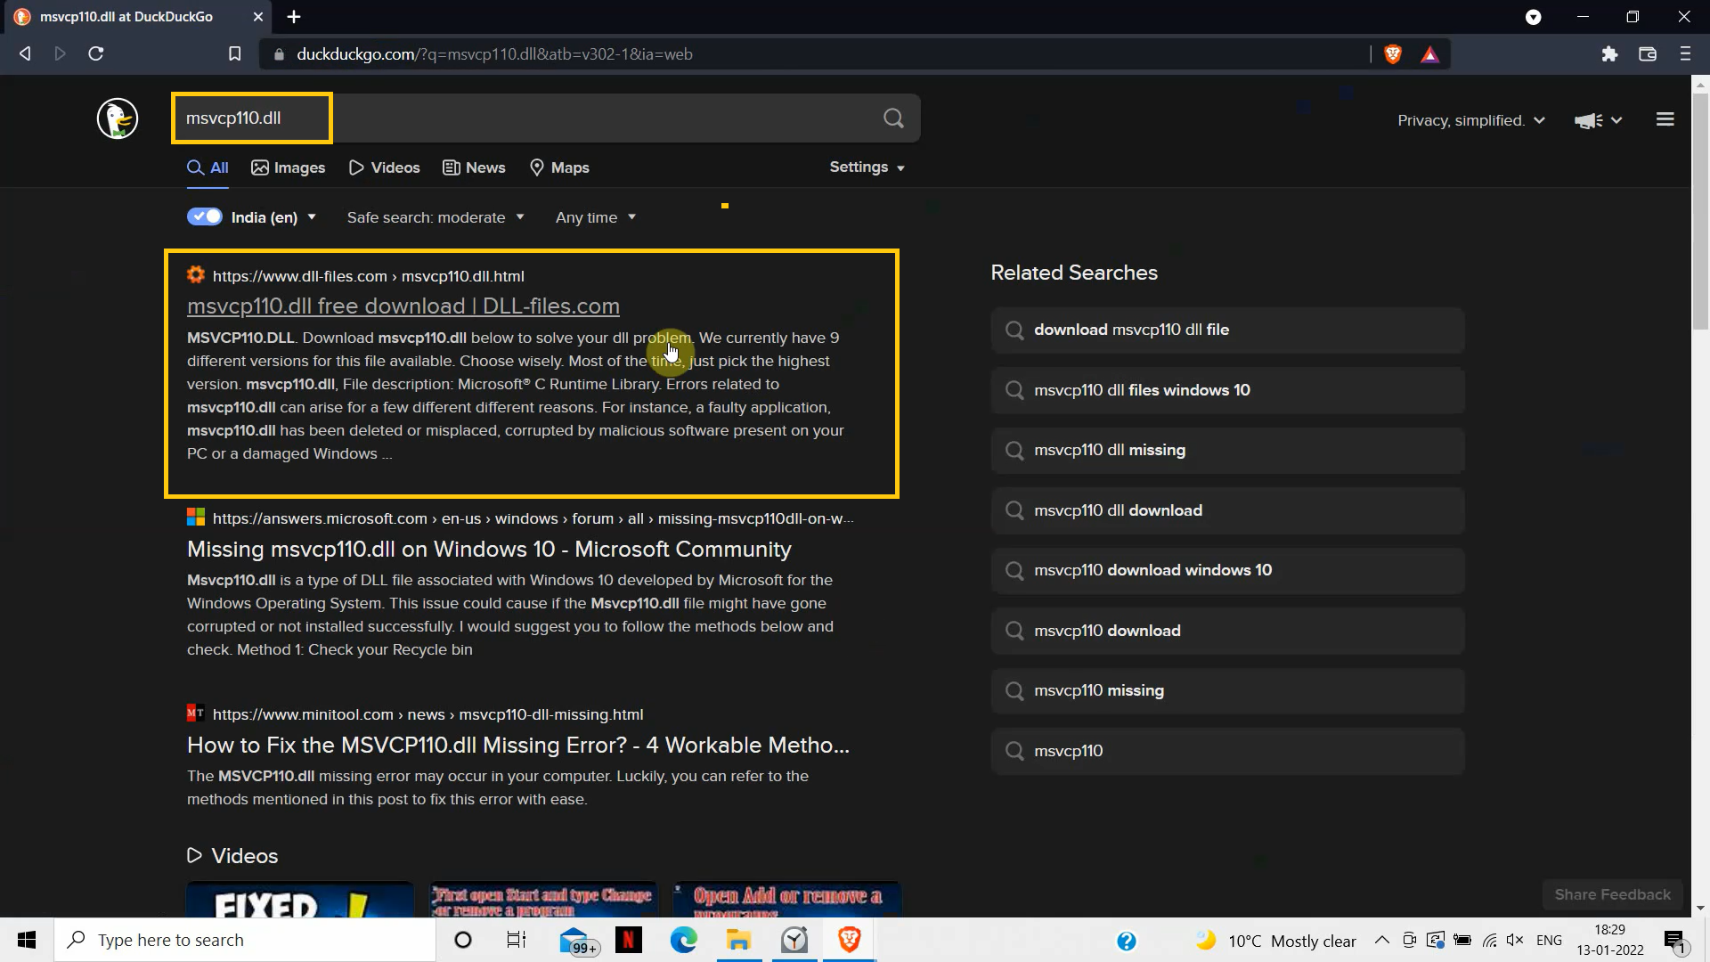Screen dimensions: 1710x962
Task: Expand the Any time date filter
Action: (594, 216)
